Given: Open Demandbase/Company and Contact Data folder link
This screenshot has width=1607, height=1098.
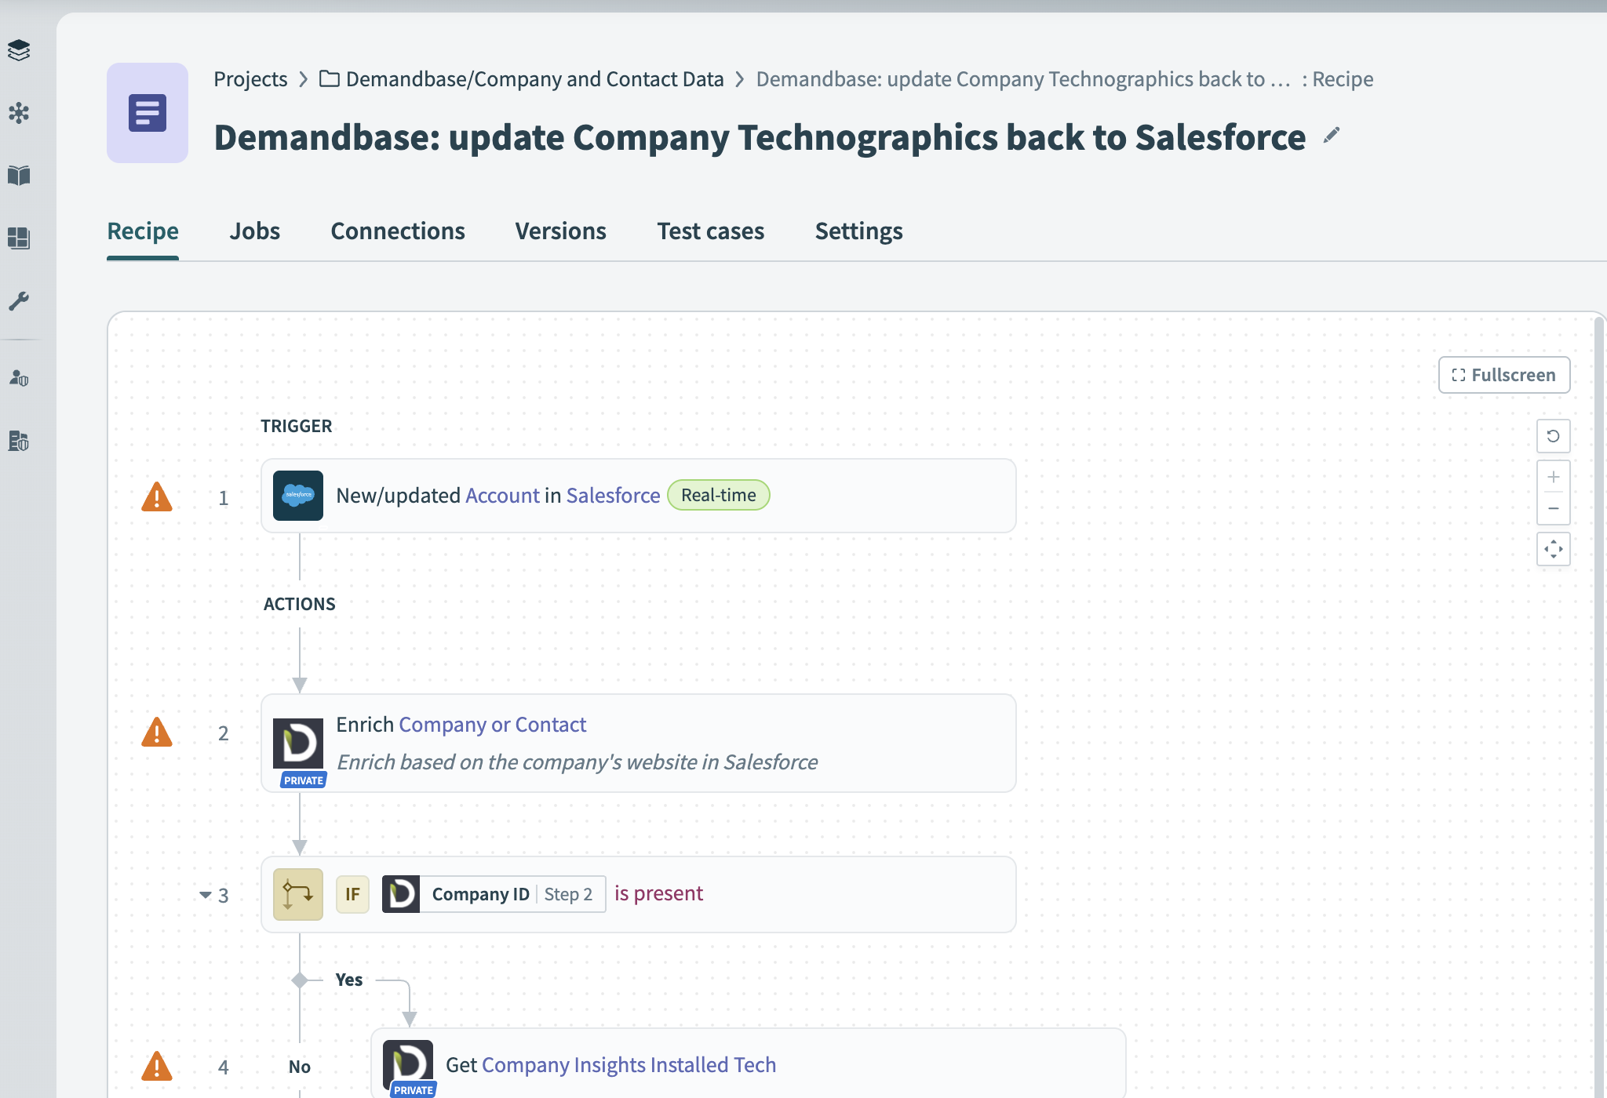Looking at the screenshot, I should (534, 79).
